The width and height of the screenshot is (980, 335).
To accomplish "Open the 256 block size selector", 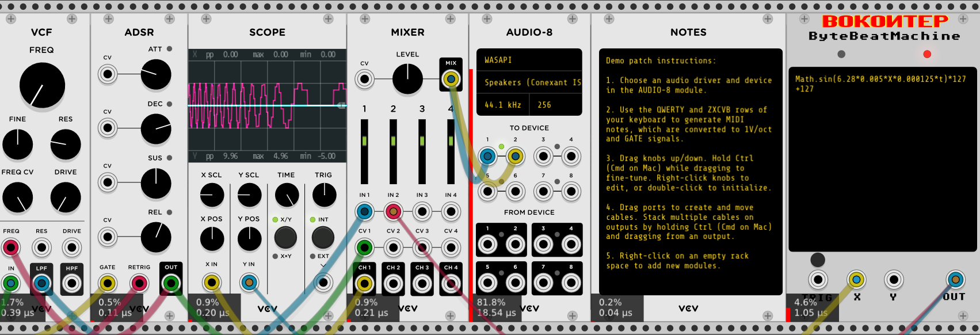I will pyautogui.click(x=556, y=105).
